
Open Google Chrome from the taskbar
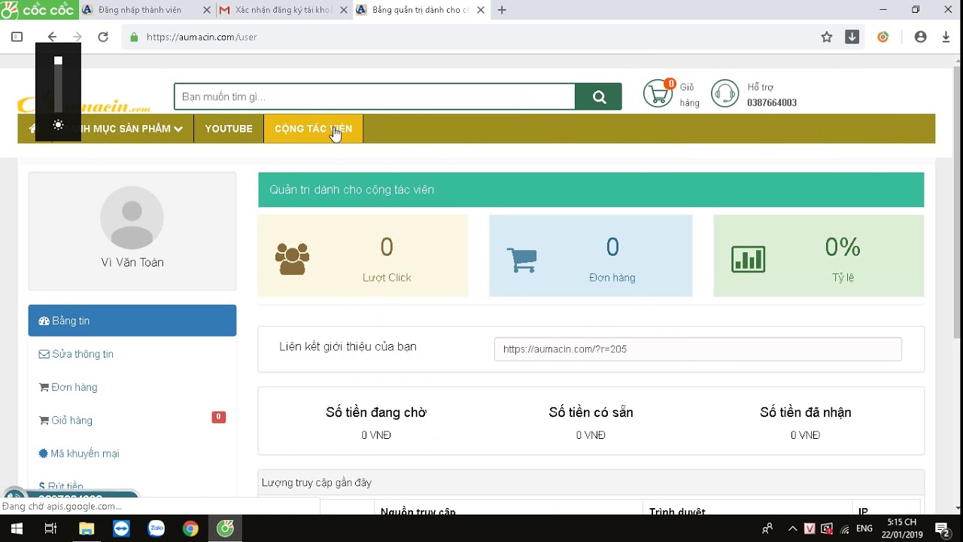(190, 528)
